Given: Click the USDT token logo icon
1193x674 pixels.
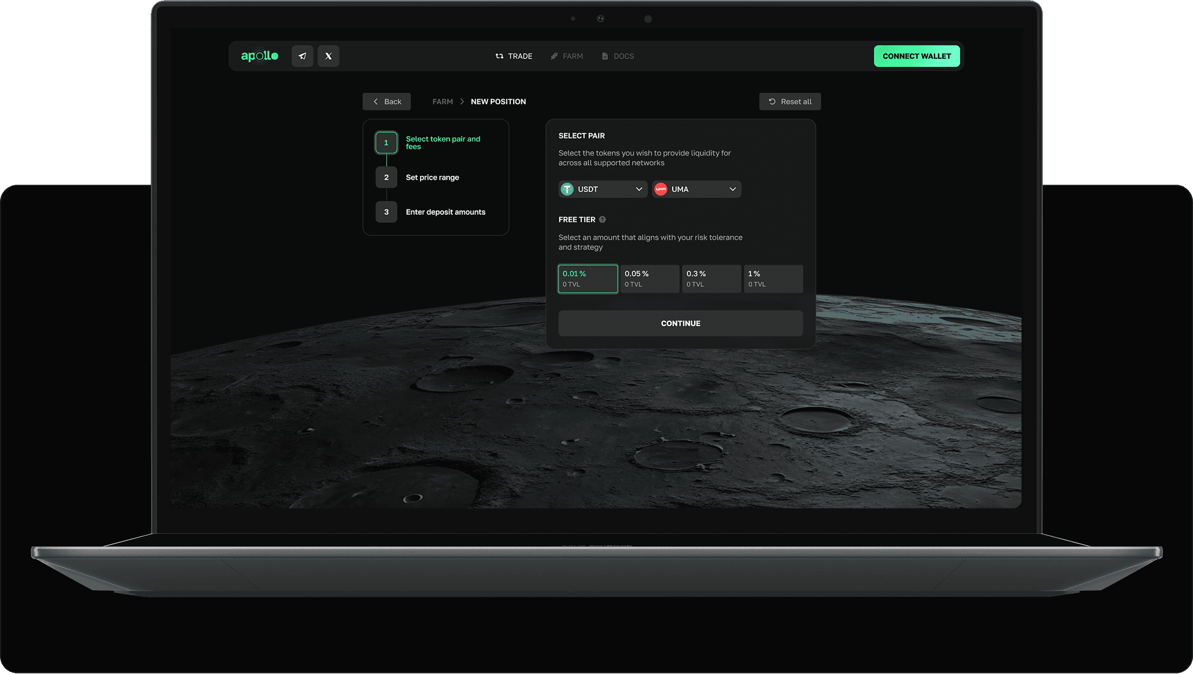Looking at the screenshot, I should click(567, 189).
